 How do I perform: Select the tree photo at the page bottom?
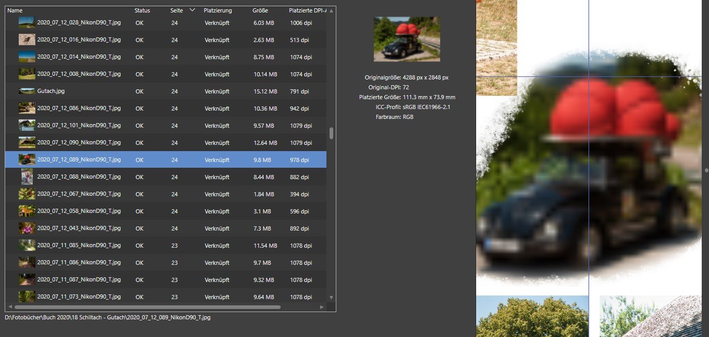(533, 316)
